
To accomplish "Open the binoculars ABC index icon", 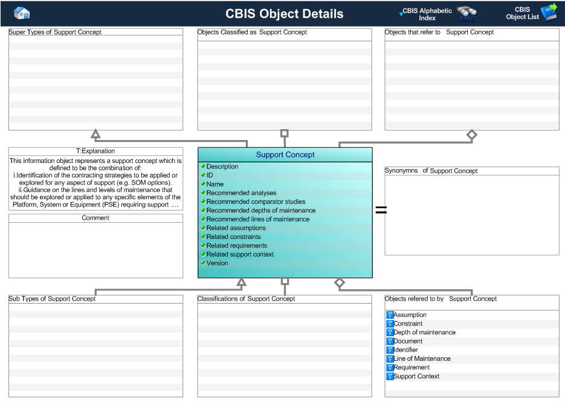I will point(467,14).
